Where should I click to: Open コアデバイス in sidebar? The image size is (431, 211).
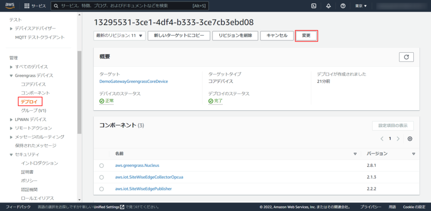coord(33,85)
